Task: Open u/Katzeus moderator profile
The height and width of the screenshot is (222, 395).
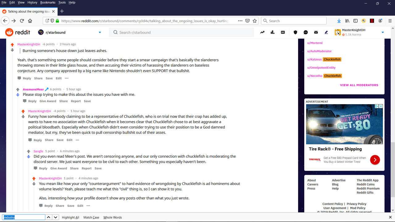Action: pos(314,60)
